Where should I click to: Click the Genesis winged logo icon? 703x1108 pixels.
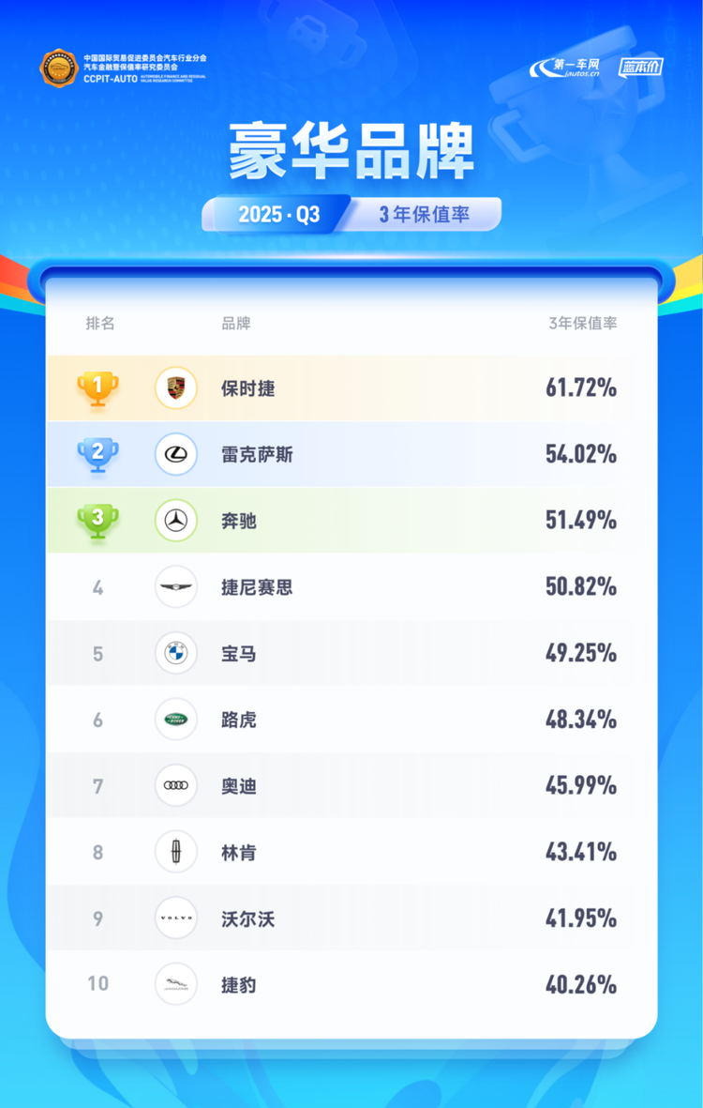175,587
